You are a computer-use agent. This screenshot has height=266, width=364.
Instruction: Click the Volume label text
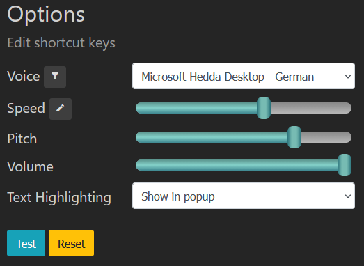[x=31, y=166]
